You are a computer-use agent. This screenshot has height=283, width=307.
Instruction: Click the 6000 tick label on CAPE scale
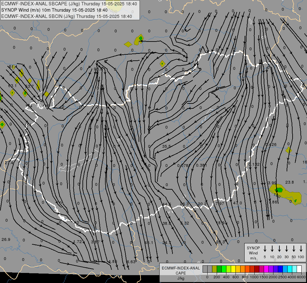(301, 277)
